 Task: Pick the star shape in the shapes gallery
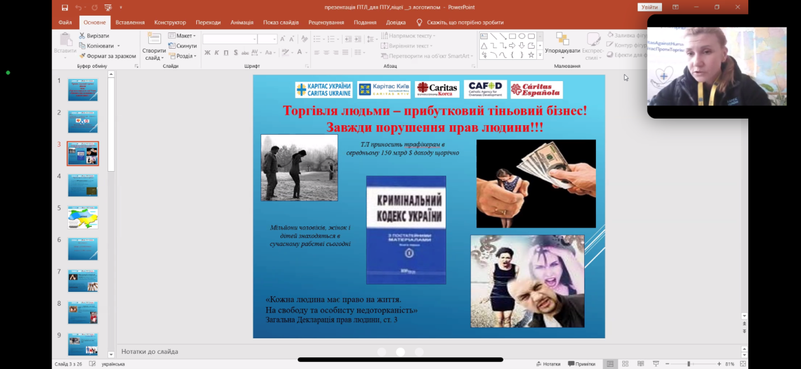[x=531, y=55]
